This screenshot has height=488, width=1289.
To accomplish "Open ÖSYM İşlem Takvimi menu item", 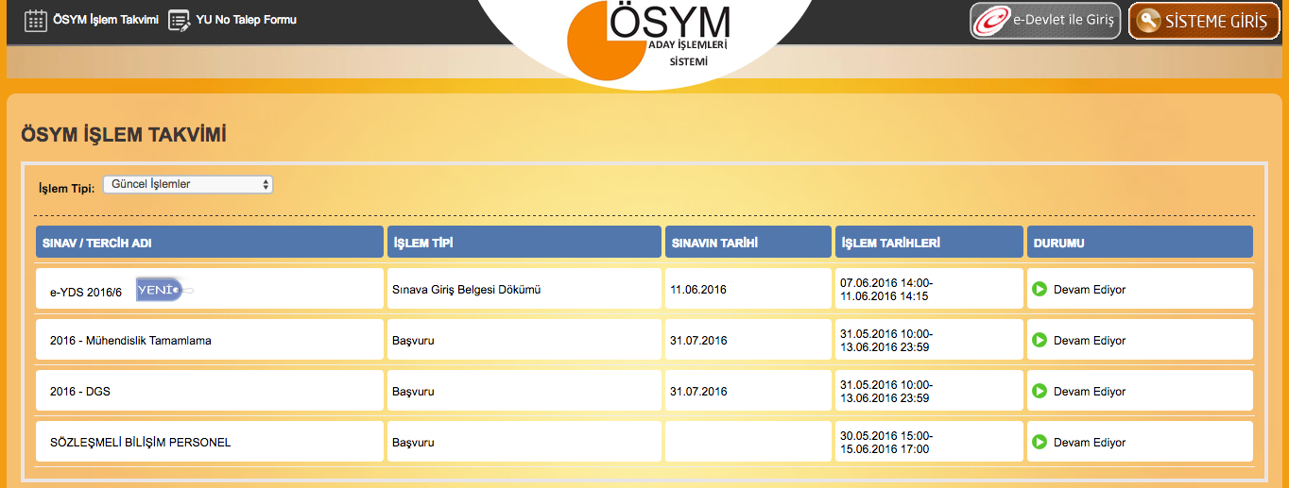I will click(x=105, y=20).
